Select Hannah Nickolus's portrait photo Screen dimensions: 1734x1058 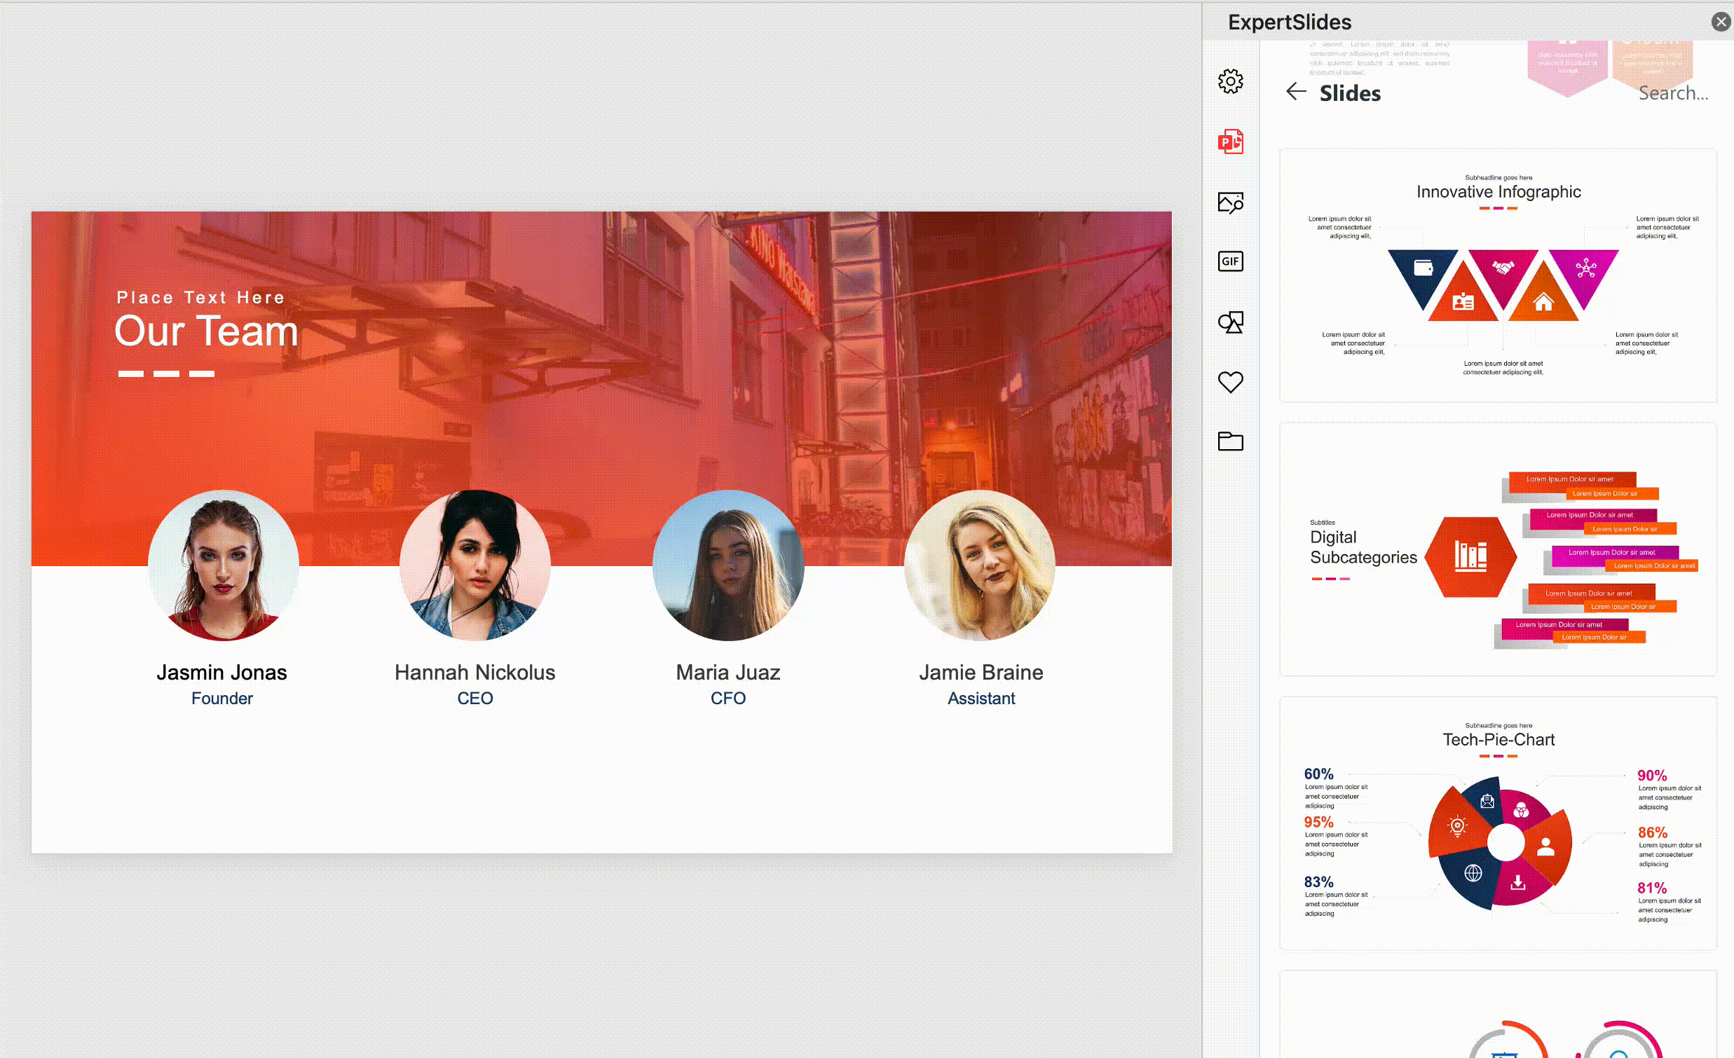475,565
